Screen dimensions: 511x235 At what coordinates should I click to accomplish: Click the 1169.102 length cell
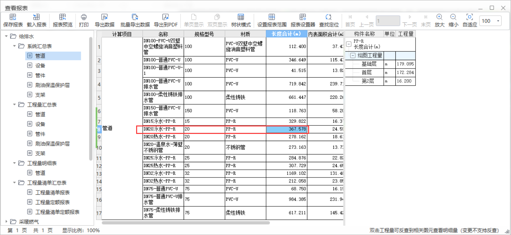click(x=287, y=173)
